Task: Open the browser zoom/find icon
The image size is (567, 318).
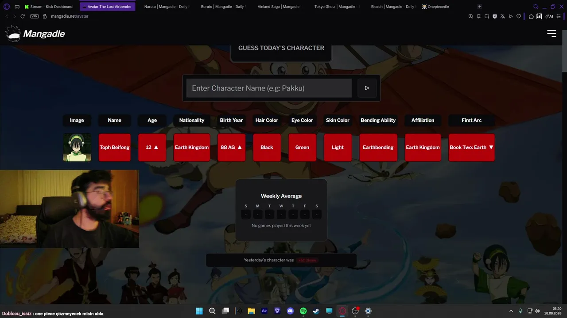Action: (471, 16)
